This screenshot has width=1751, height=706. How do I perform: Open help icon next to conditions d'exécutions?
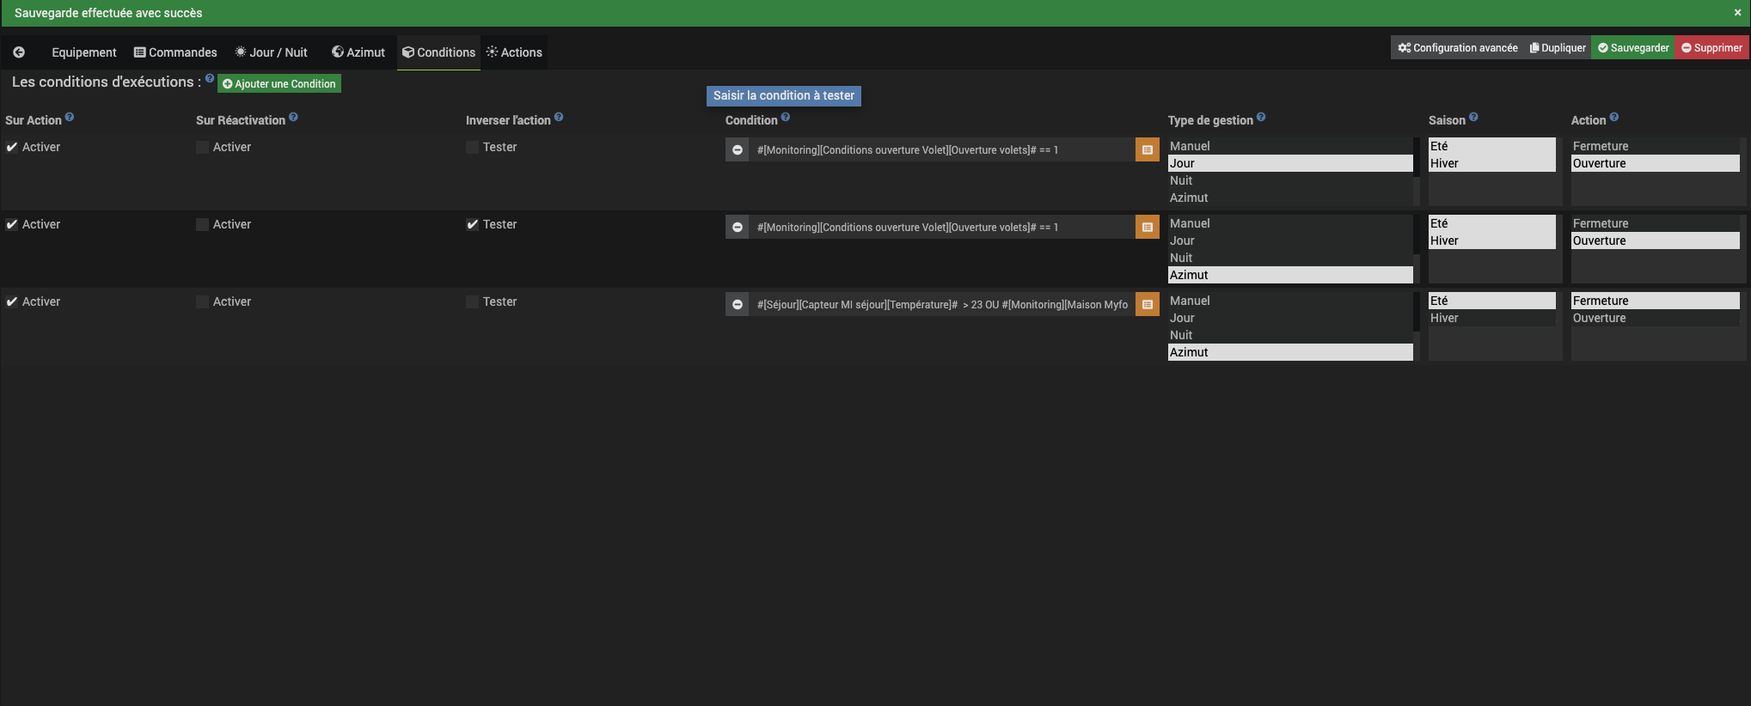point(210,78)
